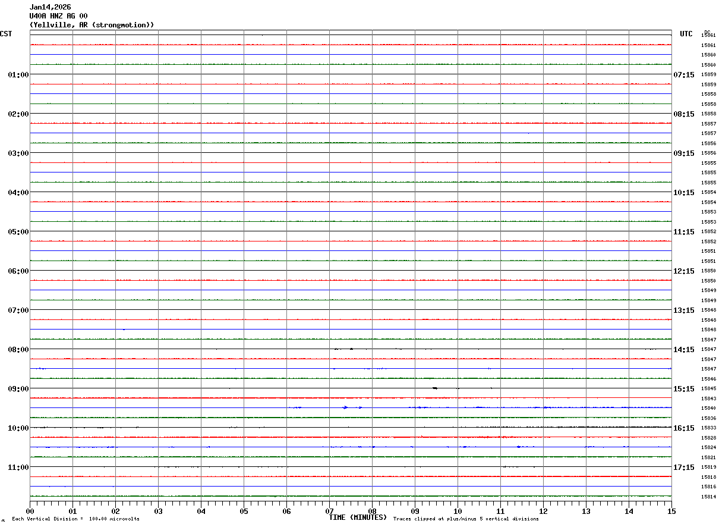Click the TIME (MINUTES) axis title

[x=358, y=517]
